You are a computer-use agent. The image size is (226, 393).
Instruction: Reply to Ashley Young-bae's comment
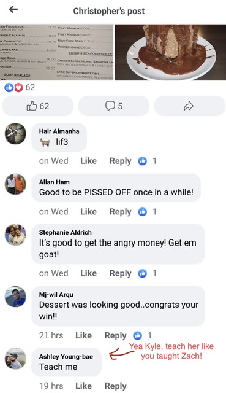point(115,386)
